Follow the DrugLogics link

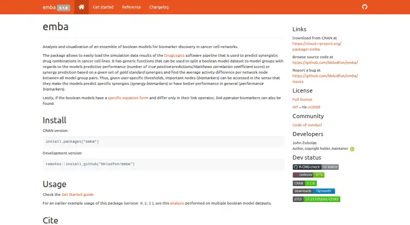pyautogui.click(x=174, y=55)
